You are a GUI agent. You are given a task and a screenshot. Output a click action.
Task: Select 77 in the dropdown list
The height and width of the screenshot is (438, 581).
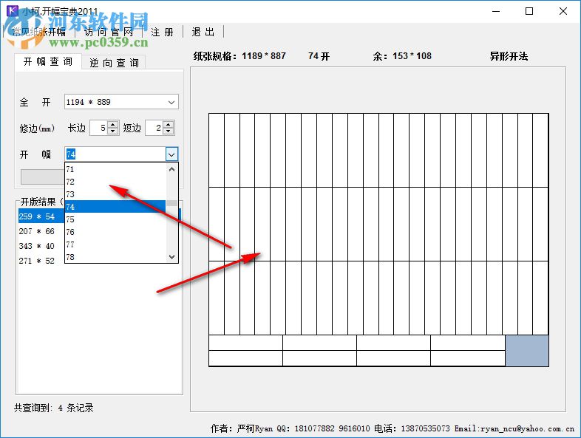tap(115, 244)
